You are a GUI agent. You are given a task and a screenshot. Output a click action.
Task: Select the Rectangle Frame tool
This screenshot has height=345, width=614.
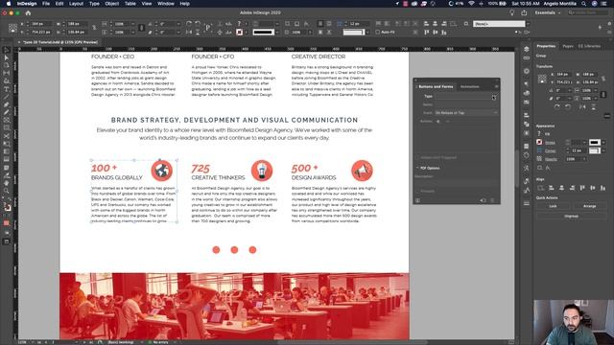(x=7, y=120)
